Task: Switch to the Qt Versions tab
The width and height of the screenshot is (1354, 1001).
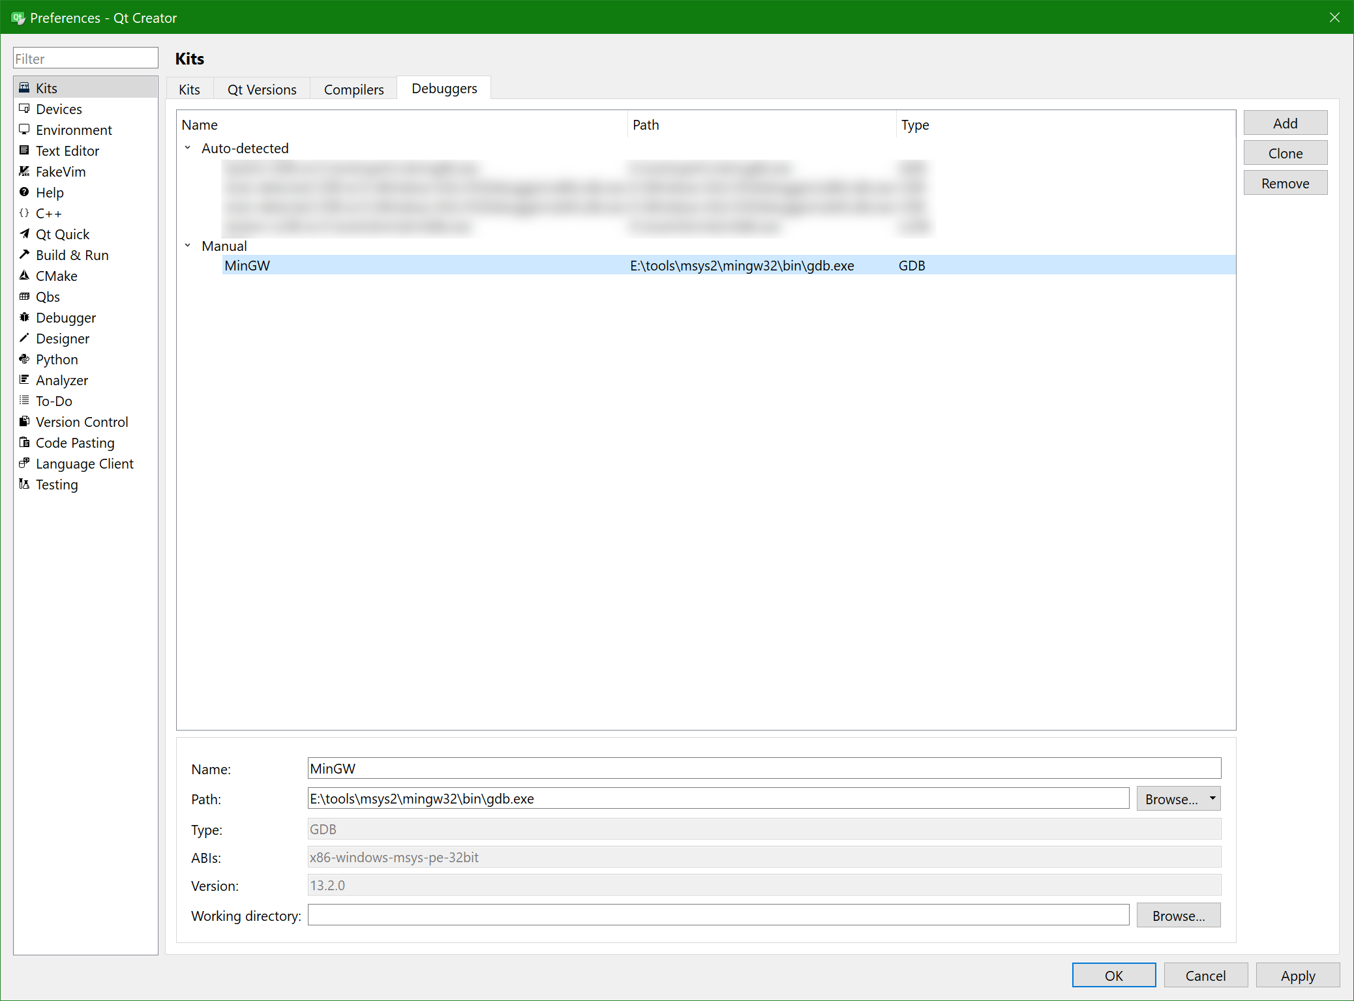Action: click(x=262, y=89)
